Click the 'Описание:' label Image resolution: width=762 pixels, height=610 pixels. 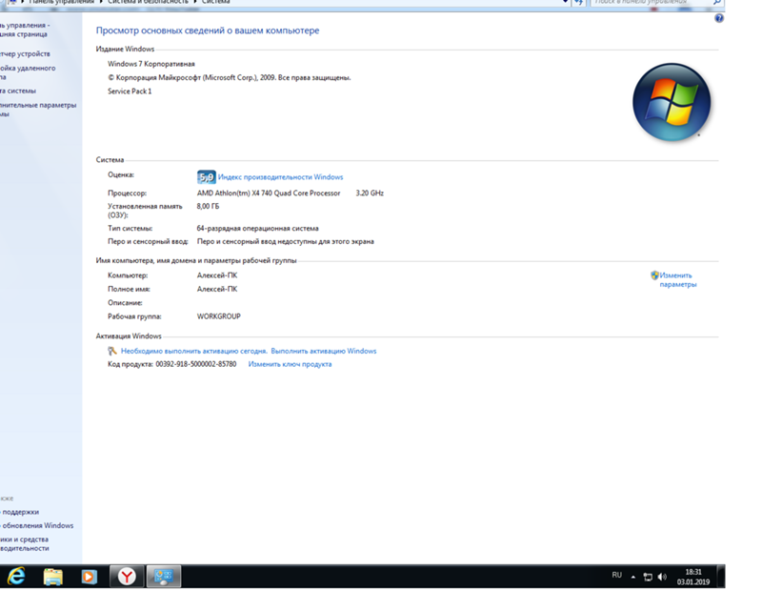(126, 302)
